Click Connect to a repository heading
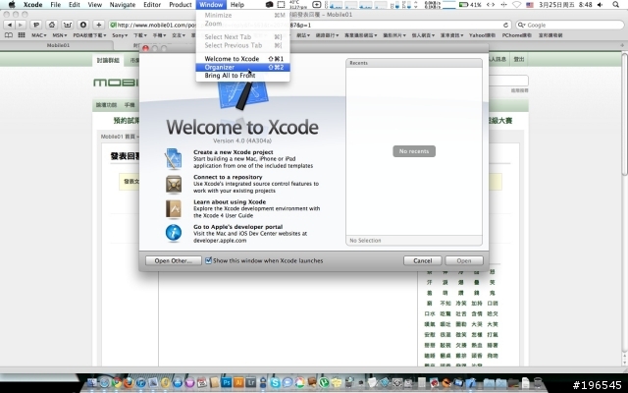This screenshot has width=628, height=393. pos(228,177)
